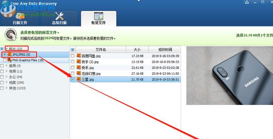
Task: Select the 办公 (94) category label
Action: point(16,77)
